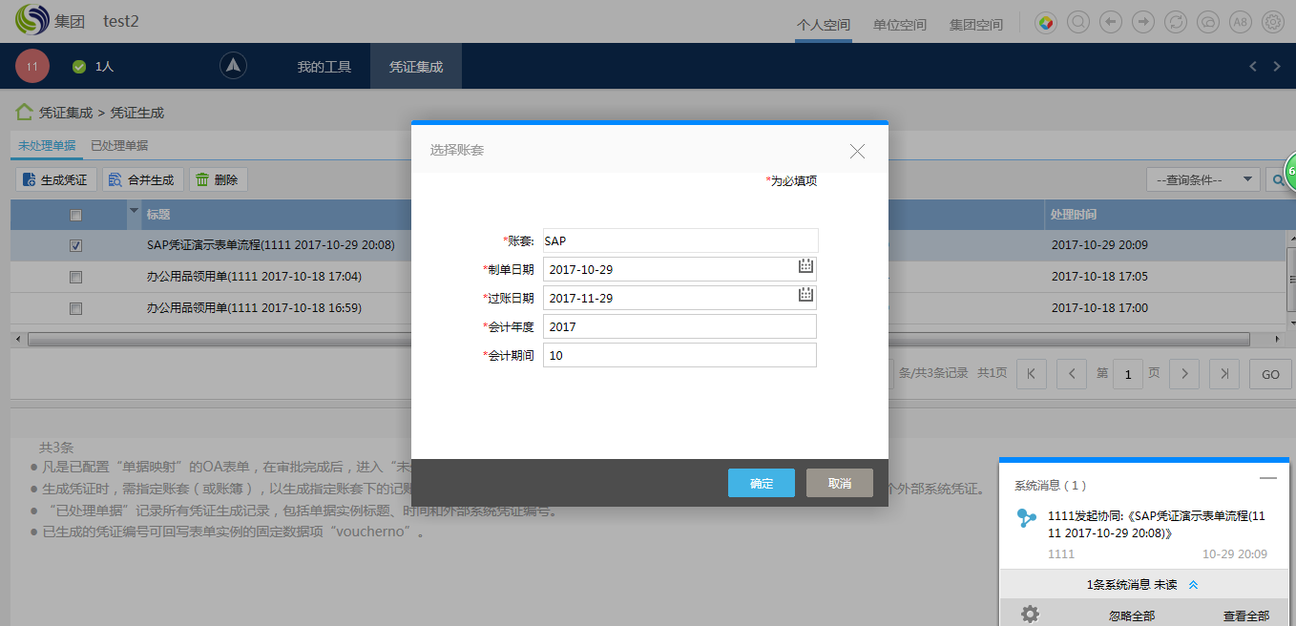
Task: Click the 标题 column header
Action: pyautogui.click(x=158, y=215)
